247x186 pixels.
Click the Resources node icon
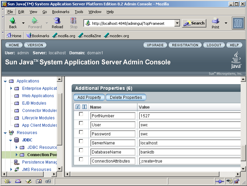[x=11, y=133]
